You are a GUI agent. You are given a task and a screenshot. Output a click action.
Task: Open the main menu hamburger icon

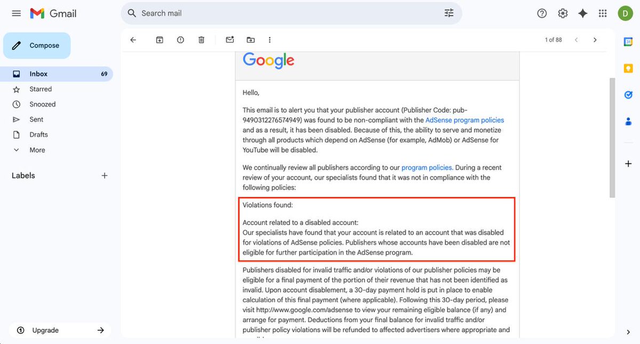click(x=16, y=13)
